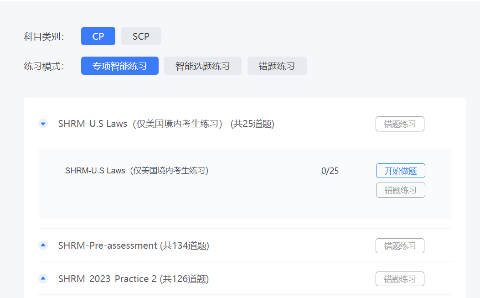This screenshot has height=298, width=480.
Task: Click the 练习模式 label
Action: point(44,66)
